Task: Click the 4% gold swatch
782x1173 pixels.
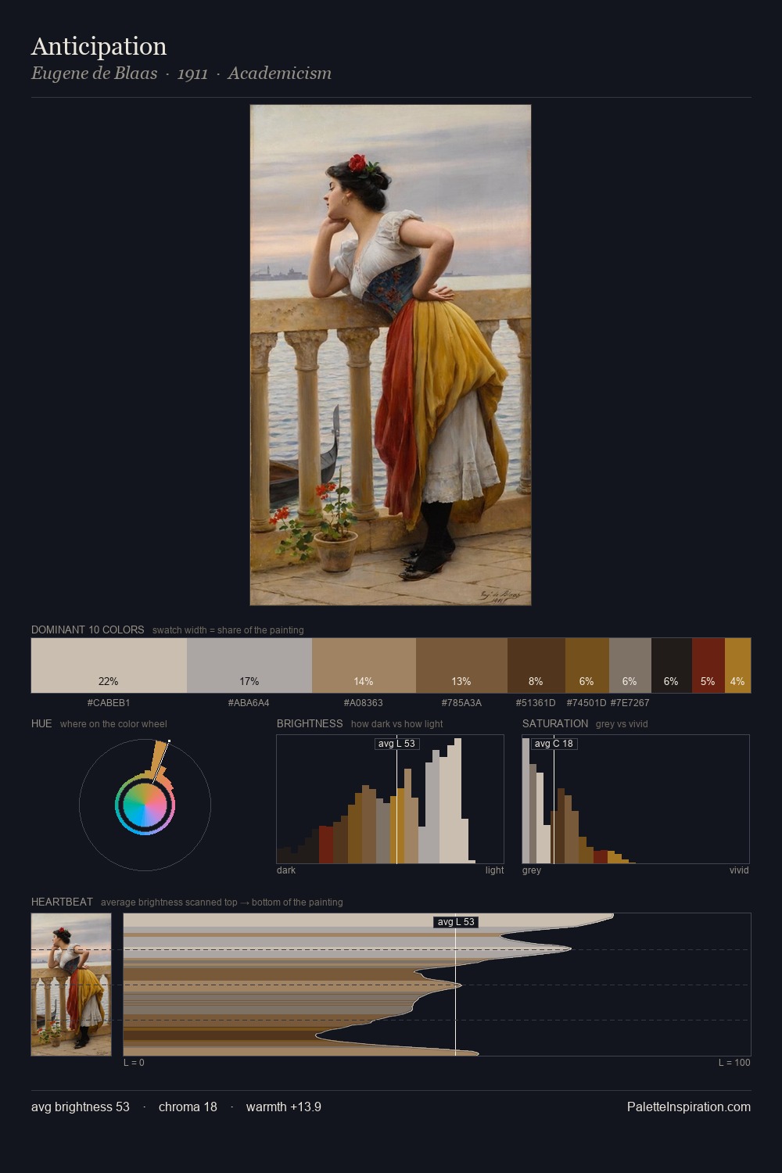Action: tap(737, 665)
